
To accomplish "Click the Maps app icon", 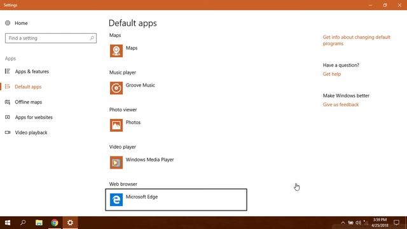I will [x=116, y=51].
